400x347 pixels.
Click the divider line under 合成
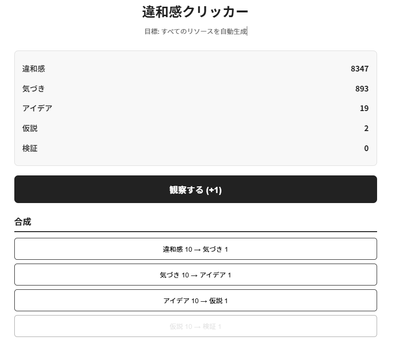pyautogui.click(x=195, y=232)
